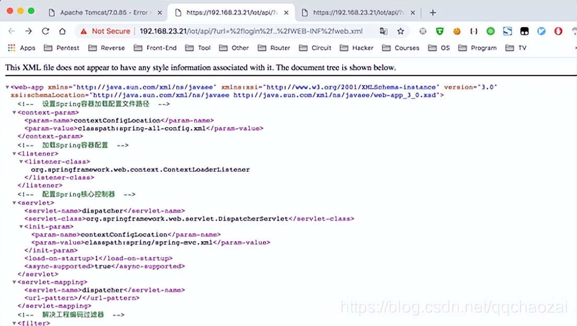Reload the current page
Viewport: 577px width, 326px height.
coord(45,31)
